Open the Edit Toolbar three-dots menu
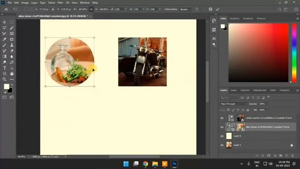The width and height of the screenshot is (300, 169). click(12, 79)
